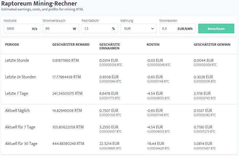The image size is (239, 156).
Task: Click the reward value 241.54501075 RTM
Action: (67, 93)
